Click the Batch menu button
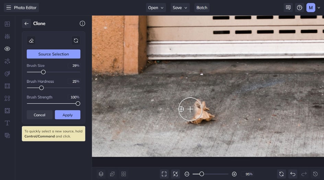The image size is (324, 180). point(202,8)
